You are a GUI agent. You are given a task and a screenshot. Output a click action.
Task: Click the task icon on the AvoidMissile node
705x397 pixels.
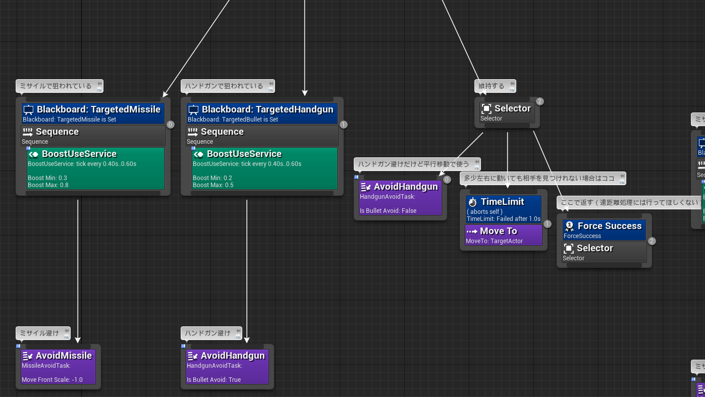click(x=28, y=356)
